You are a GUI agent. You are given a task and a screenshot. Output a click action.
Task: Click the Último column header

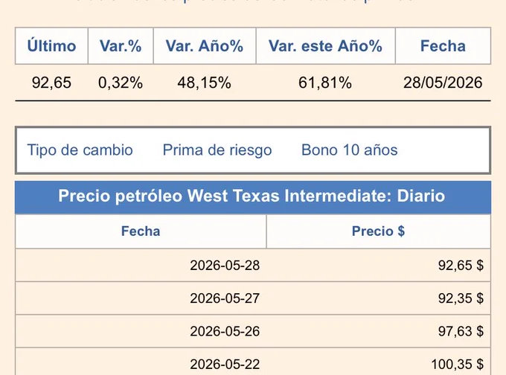pyautogui.click(x=51, y=46)
